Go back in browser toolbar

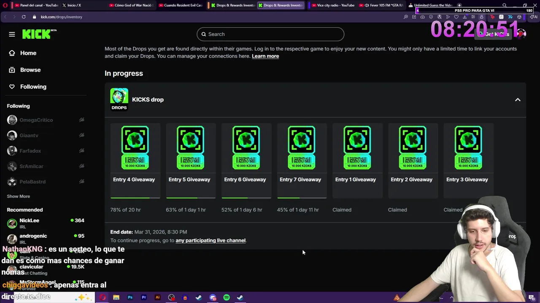tap(5, 17)
